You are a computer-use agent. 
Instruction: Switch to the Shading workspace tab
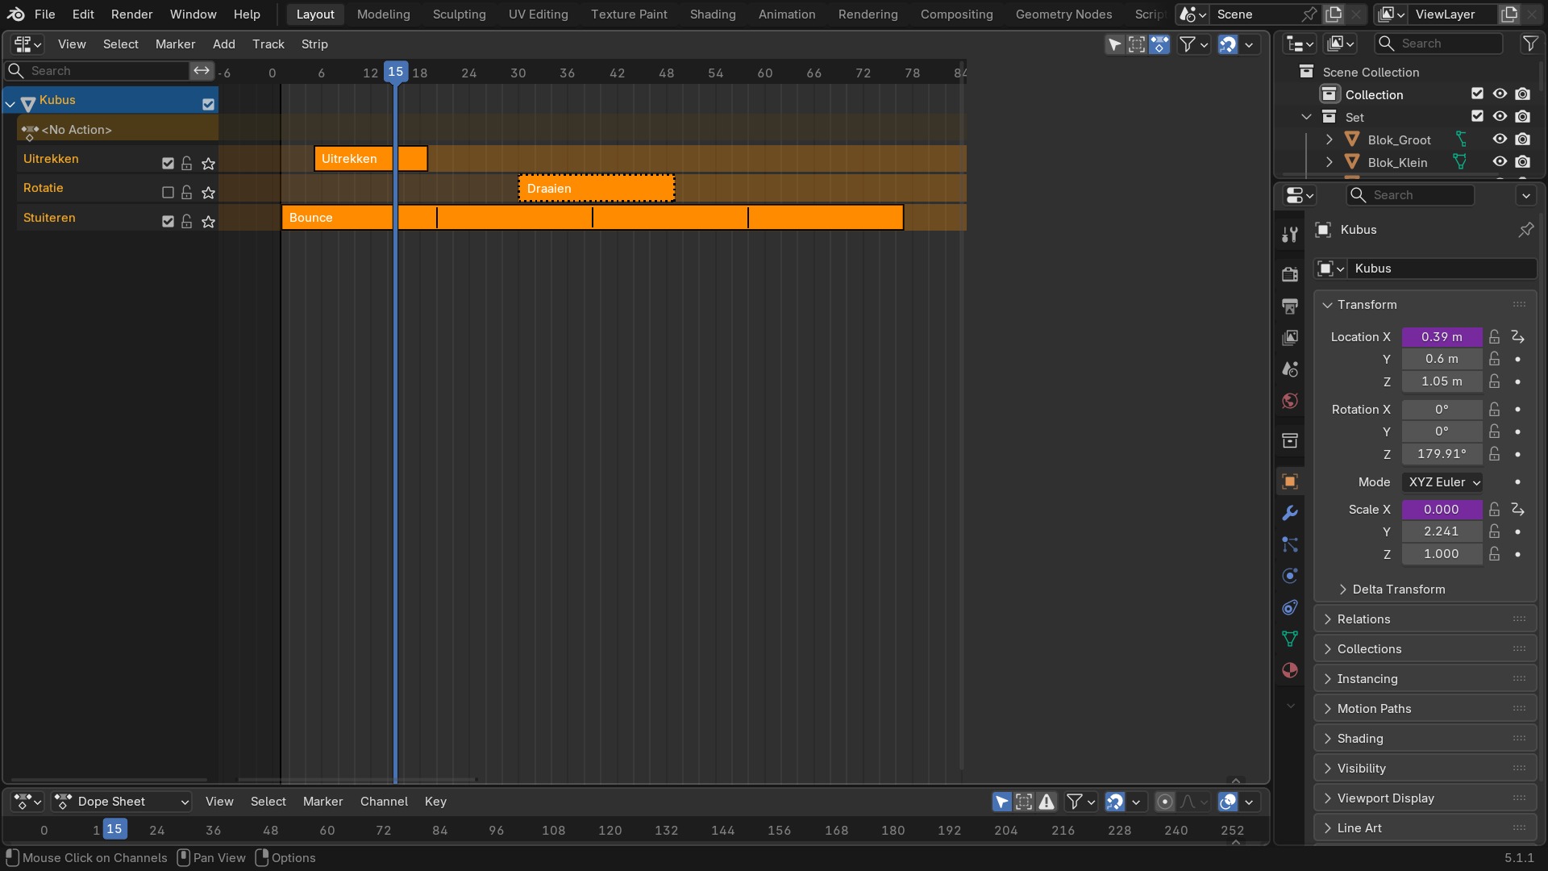(x=713, y=15)
